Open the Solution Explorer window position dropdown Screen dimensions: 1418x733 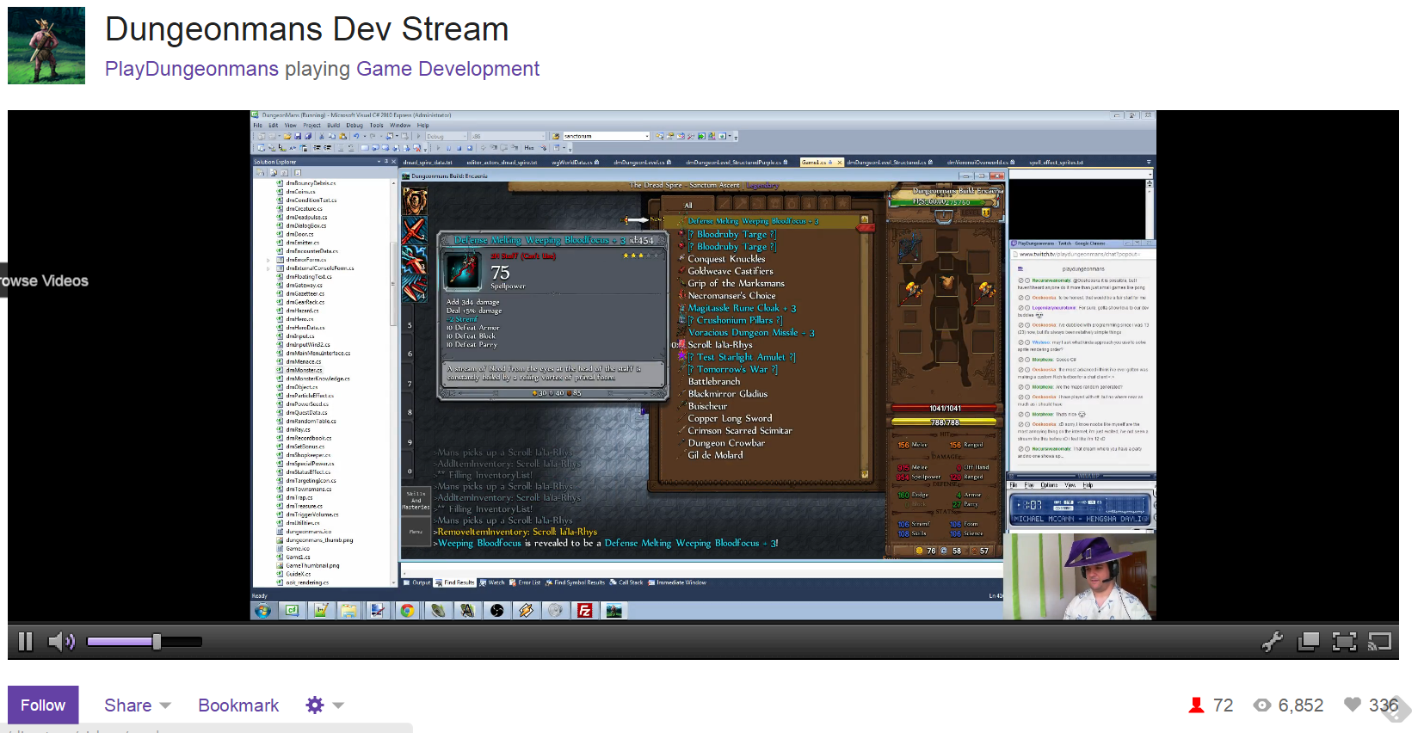[379, 162]
